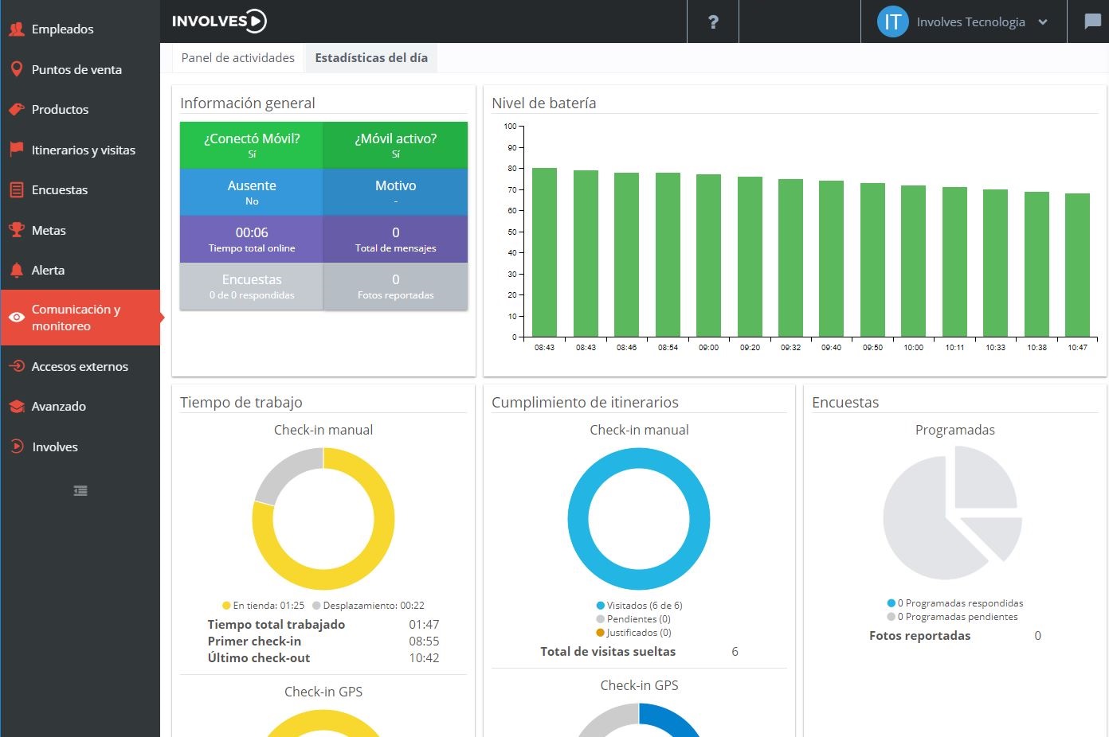Toggle the Desplazamiento legend gray dot
Image resolution: width=1109 pixels, height=737 pixels.
(x=316, y=606)
